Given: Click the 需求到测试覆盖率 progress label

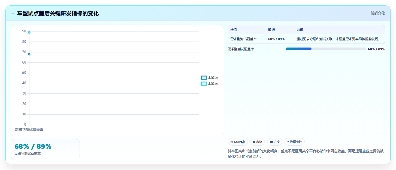Looking at the screenshot, I should click(x=241, y=49).
